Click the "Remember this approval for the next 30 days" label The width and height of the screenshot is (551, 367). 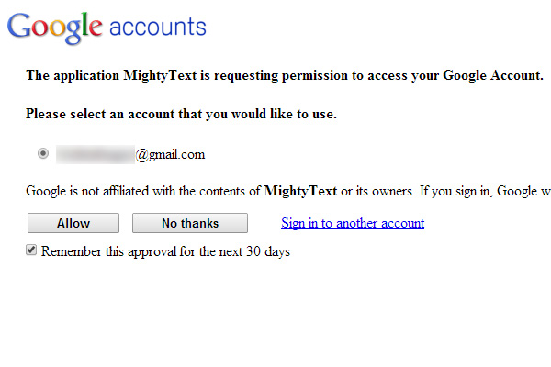coord(165,251)
